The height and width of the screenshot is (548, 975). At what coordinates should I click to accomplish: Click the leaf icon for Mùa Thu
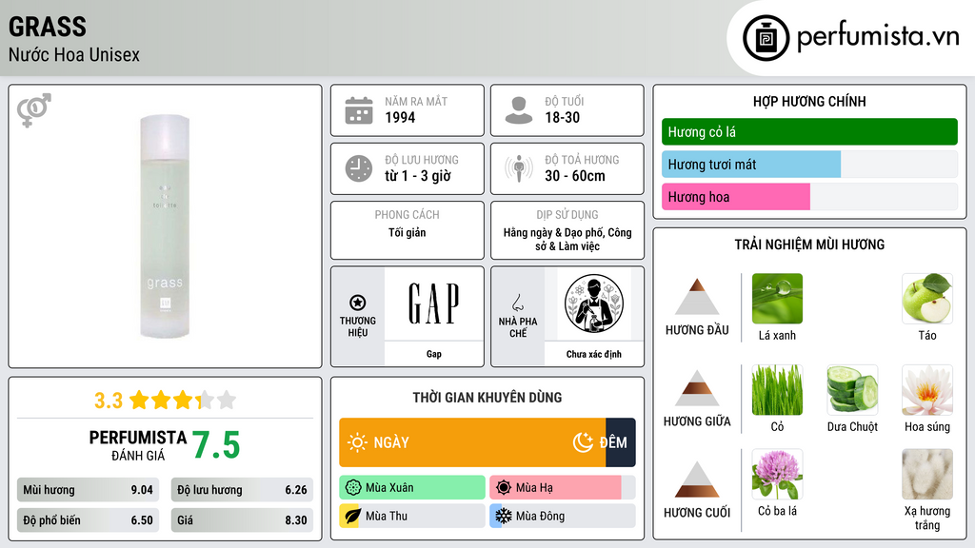tap(352, 516)
